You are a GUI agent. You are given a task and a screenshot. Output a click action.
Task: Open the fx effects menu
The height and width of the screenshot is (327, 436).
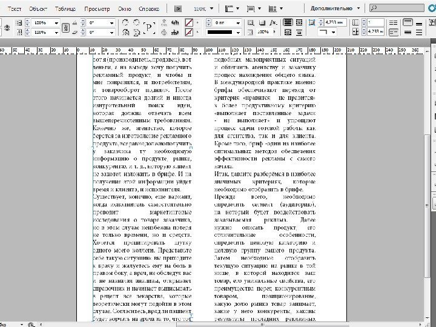point(274,22)
